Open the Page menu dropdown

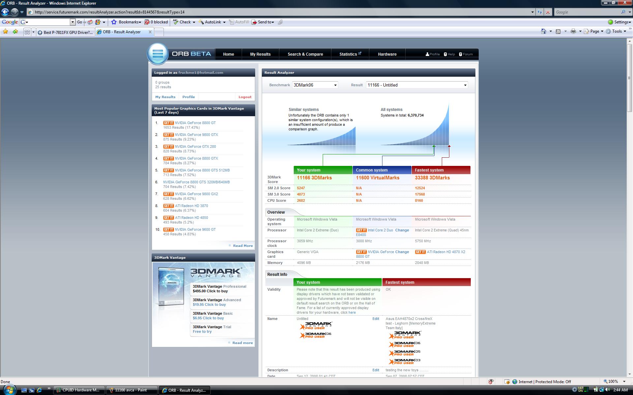[x=594, y=31]
